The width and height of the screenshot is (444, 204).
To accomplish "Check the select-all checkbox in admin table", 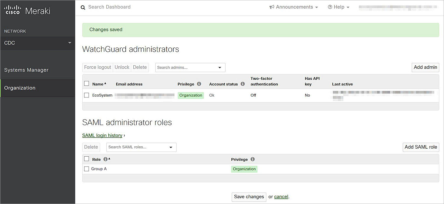I will tap(86, 83).
